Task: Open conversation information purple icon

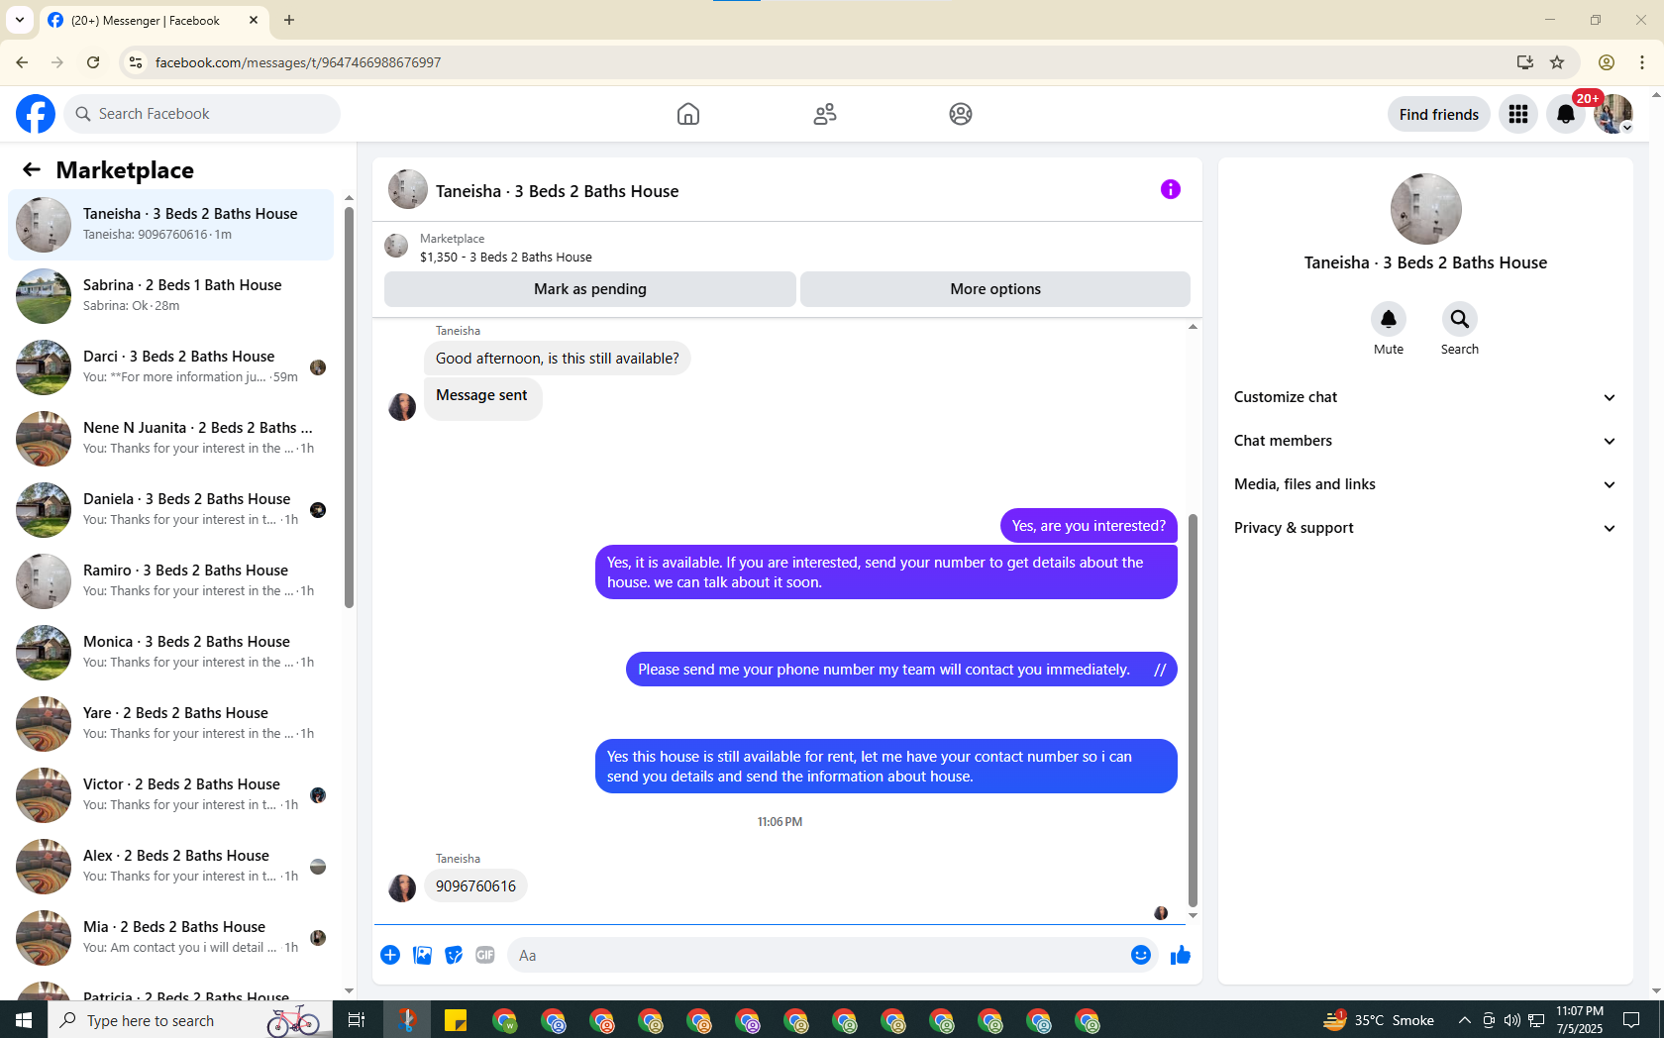Action: click(x=1171, y=189)
